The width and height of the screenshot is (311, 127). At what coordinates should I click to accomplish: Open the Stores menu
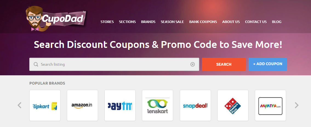point(107,22)
